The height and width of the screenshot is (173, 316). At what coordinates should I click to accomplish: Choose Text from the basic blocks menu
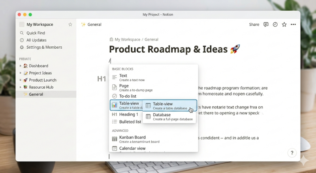coord(154,78)
